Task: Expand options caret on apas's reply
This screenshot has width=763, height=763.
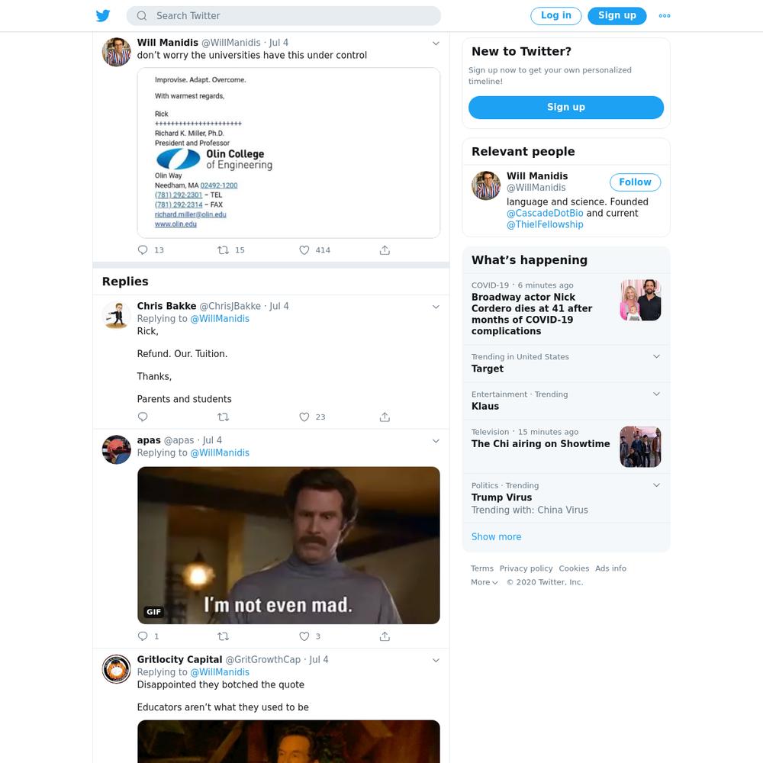Action: (436, 441)
